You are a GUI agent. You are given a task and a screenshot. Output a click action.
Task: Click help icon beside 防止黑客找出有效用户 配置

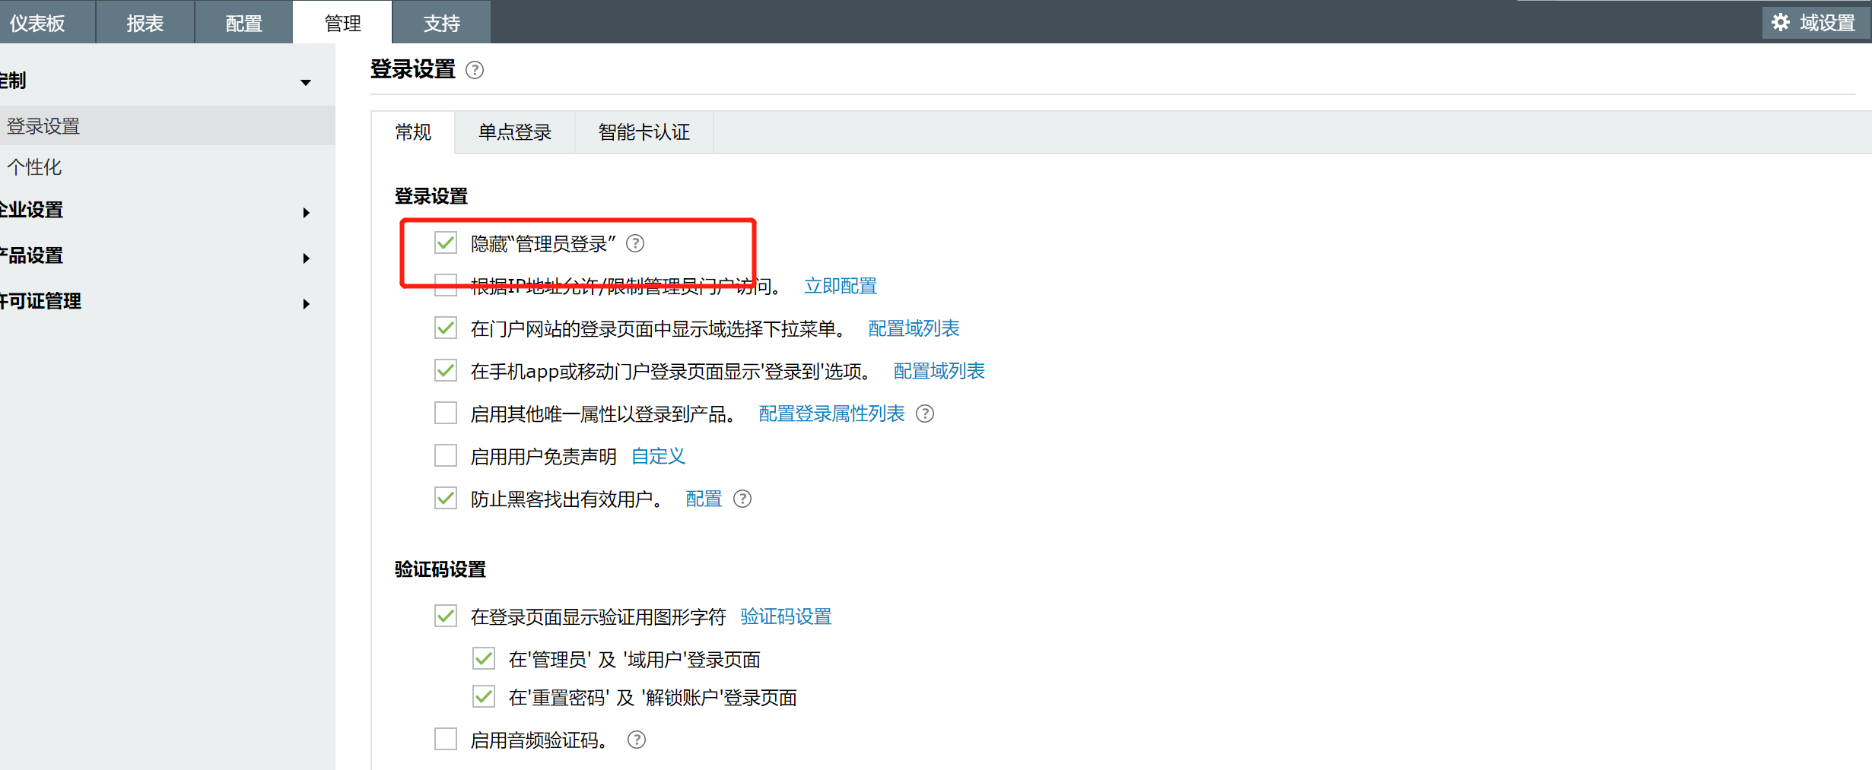742,499
